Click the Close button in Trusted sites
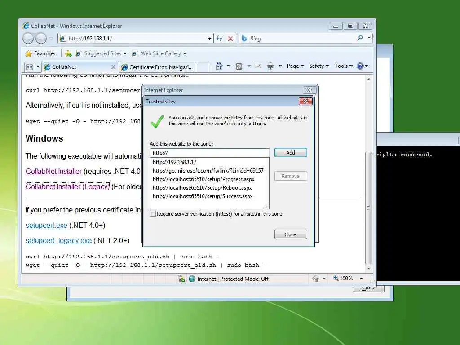The width and height of the screenshot is (460, 345). (291, 234)
